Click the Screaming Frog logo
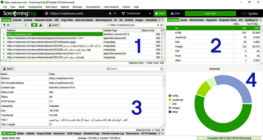263x140 pixels. [x=20, y=13]
